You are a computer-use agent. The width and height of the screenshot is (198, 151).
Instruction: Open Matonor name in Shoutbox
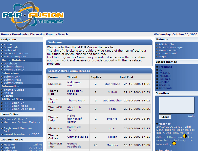(164, 124)
